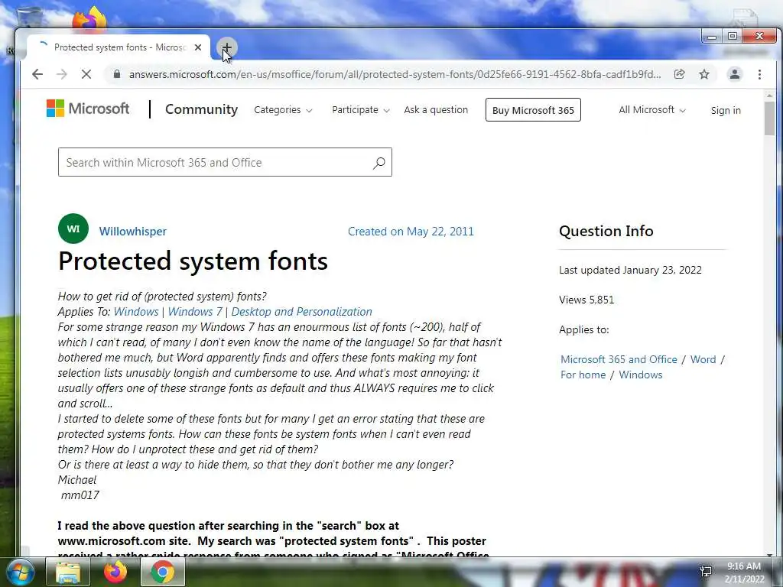Click the forward navigation arrow
This screenshot has width=783, height=587.
pos(62,74)
